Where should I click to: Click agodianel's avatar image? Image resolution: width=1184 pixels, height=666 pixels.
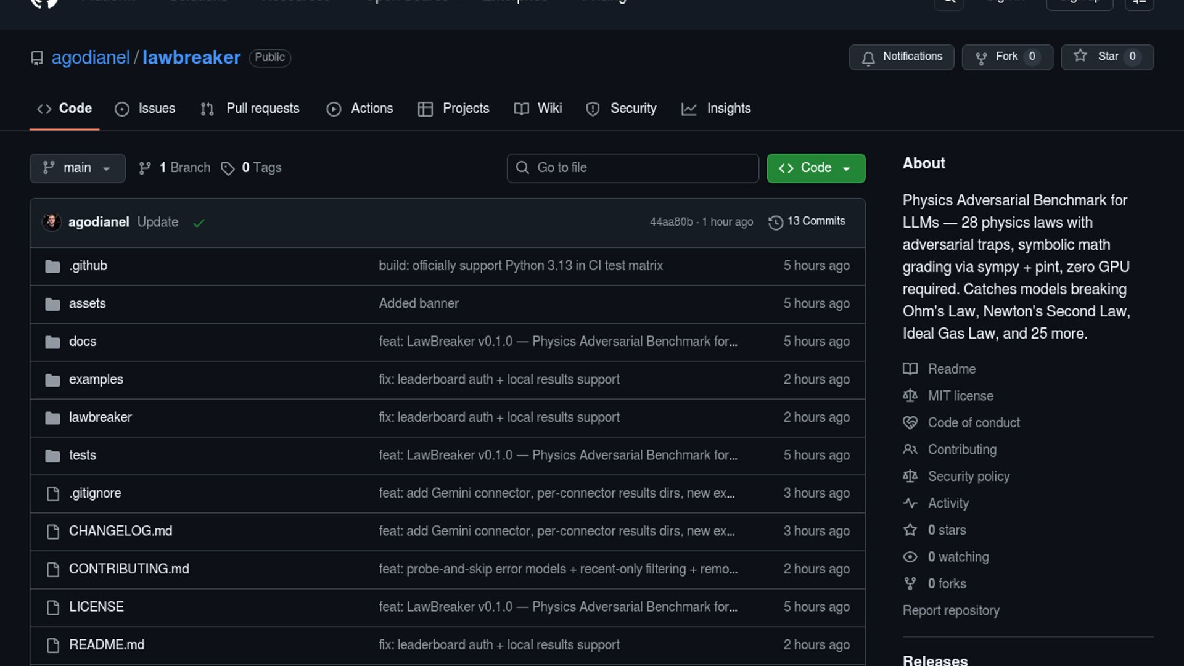click(52, 222)
